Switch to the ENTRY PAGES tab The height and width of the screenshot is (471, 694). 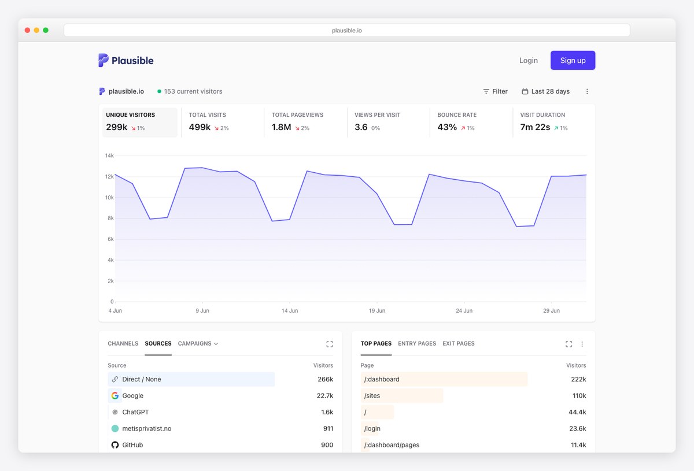tap(417, 343)
